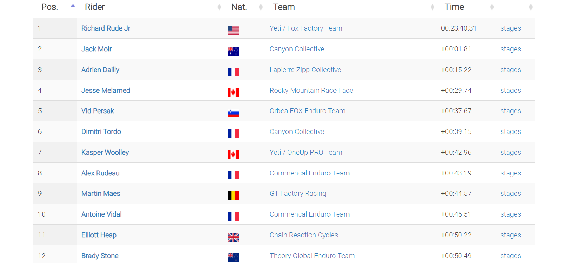Sort by the last unlabeled column arrows

click(530, 7)
